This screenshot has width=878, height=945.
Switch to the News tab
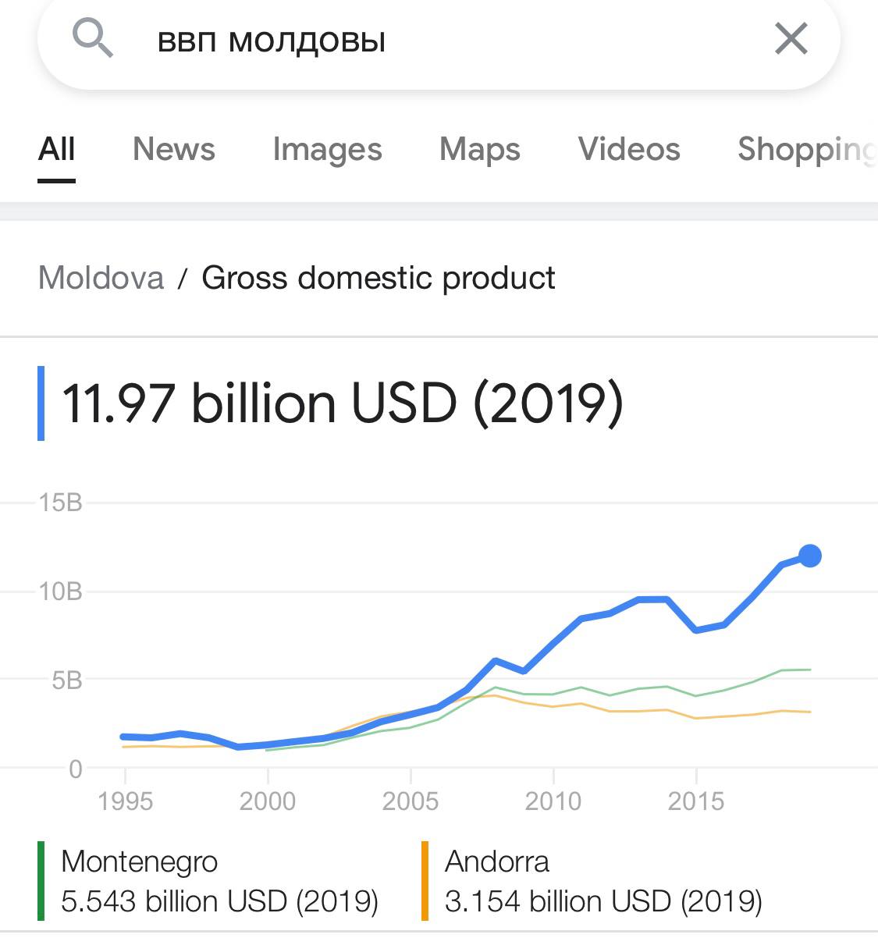pos(174,149)
